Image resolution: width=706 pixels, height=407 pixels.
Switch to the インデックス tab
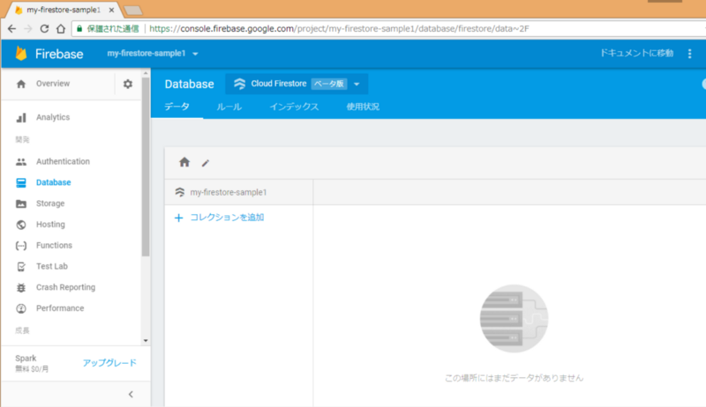click(294, 107)
